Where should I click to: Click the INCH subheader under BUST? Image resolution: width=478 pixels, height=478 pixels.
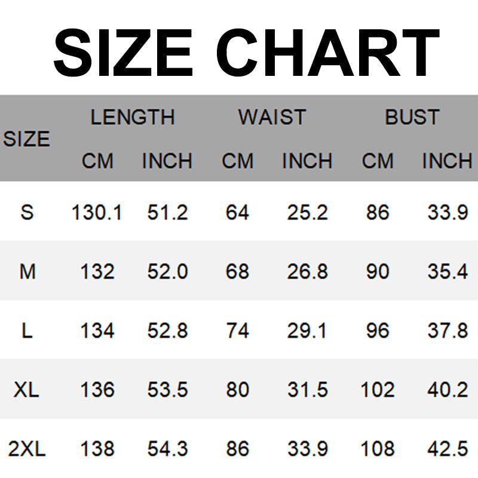point(447,161)
